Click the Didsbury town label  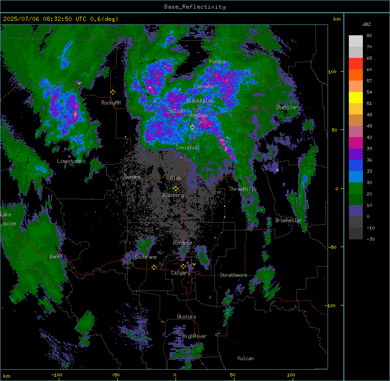pyautogui.click(x=173, y=195)
